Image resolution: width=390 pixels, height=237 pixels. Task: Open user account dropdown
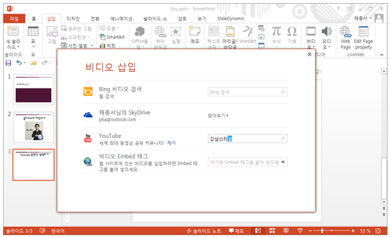click(x=371, y=18)
